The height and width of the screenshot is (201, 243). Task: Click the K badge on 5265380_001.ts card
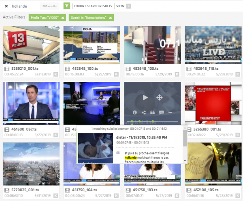pyautogui.click(x=238, y=135)
